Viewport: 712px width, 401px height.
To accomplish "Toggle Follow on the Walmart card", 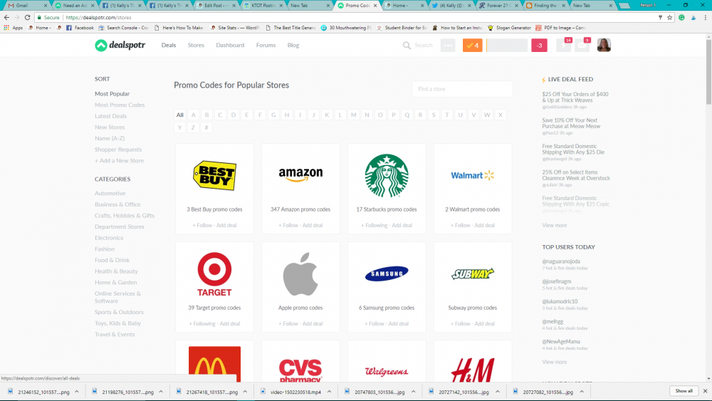I will 461,225.
